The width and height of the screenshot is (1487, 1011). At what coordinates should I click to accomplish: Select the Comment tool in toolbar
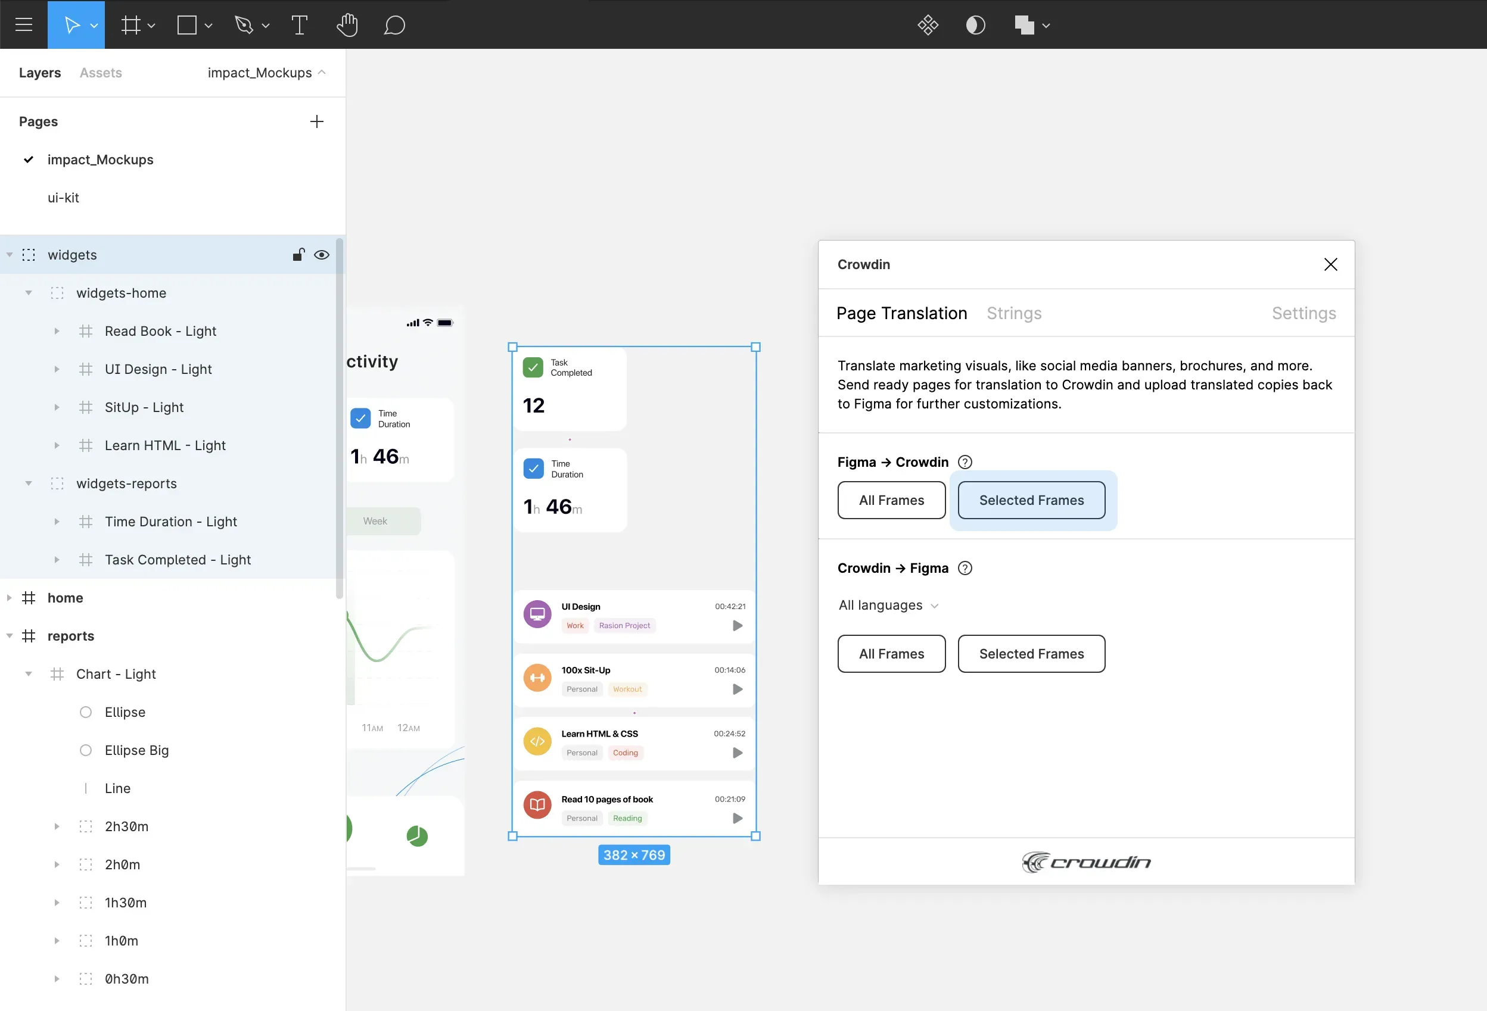394,25
